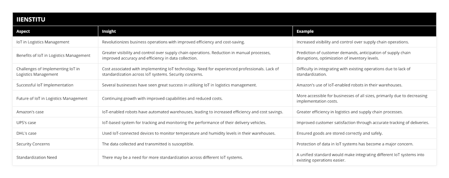The height and width of the screenshot is (178, 449).
Task: Select the 'Standardization Need' aspect cell
Action: tap(37, 157)
